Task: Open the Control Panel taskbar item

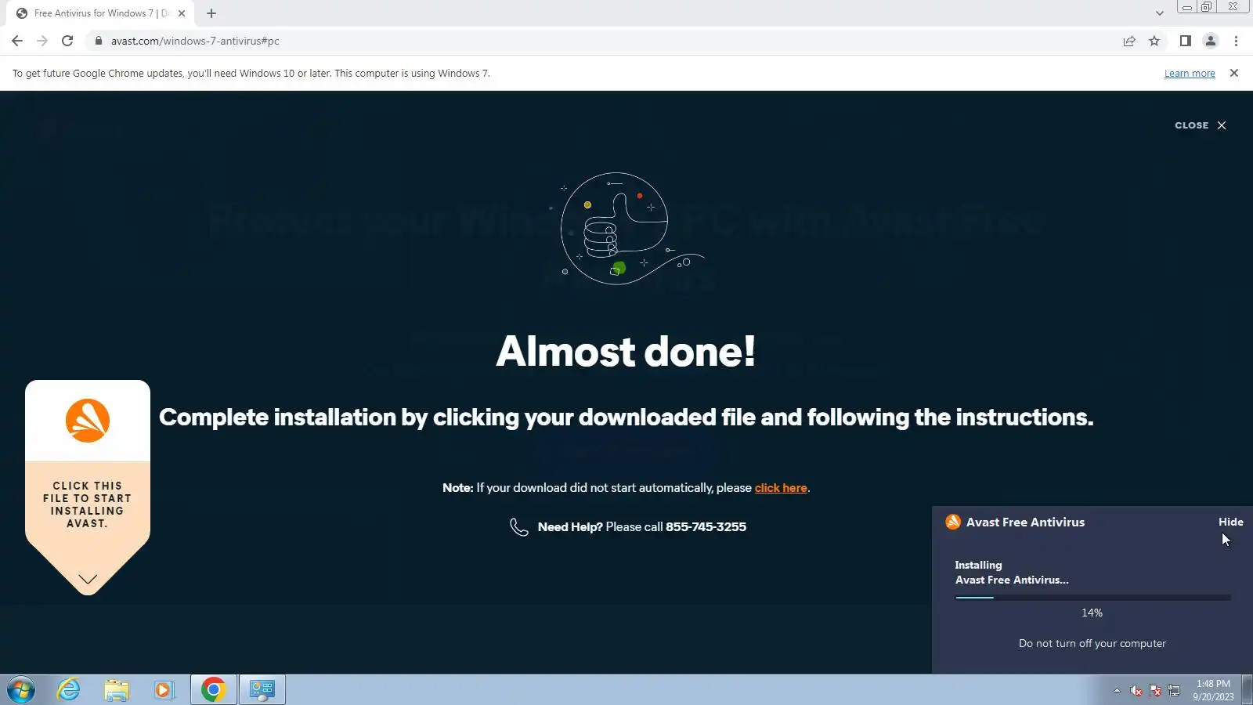Action: [x=262, y=690]
